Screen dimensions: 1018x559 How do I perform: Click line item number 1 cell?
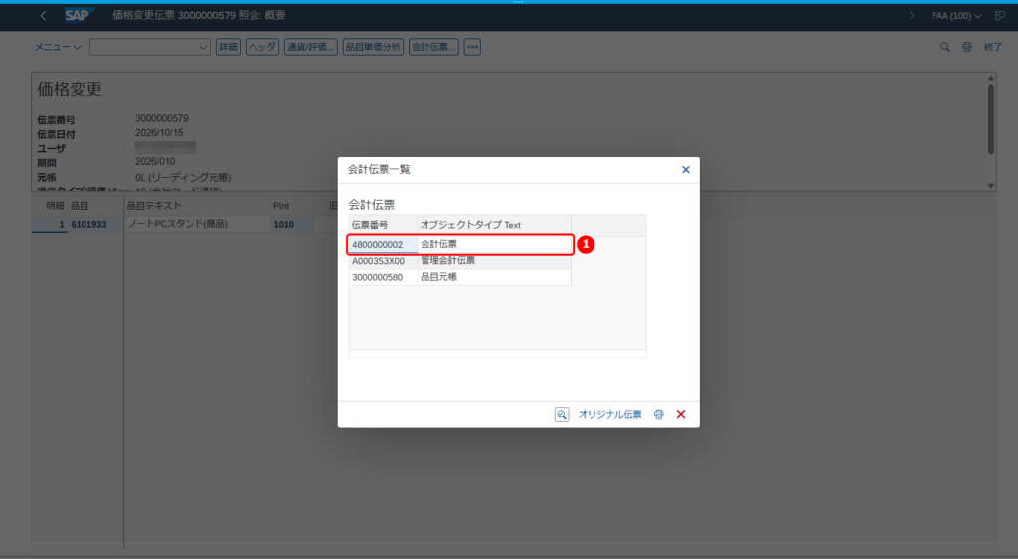pos(50,225)
